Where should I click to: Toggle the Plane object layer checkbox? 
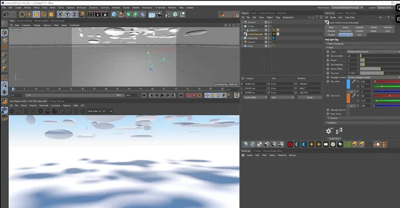tap(266, 46)
